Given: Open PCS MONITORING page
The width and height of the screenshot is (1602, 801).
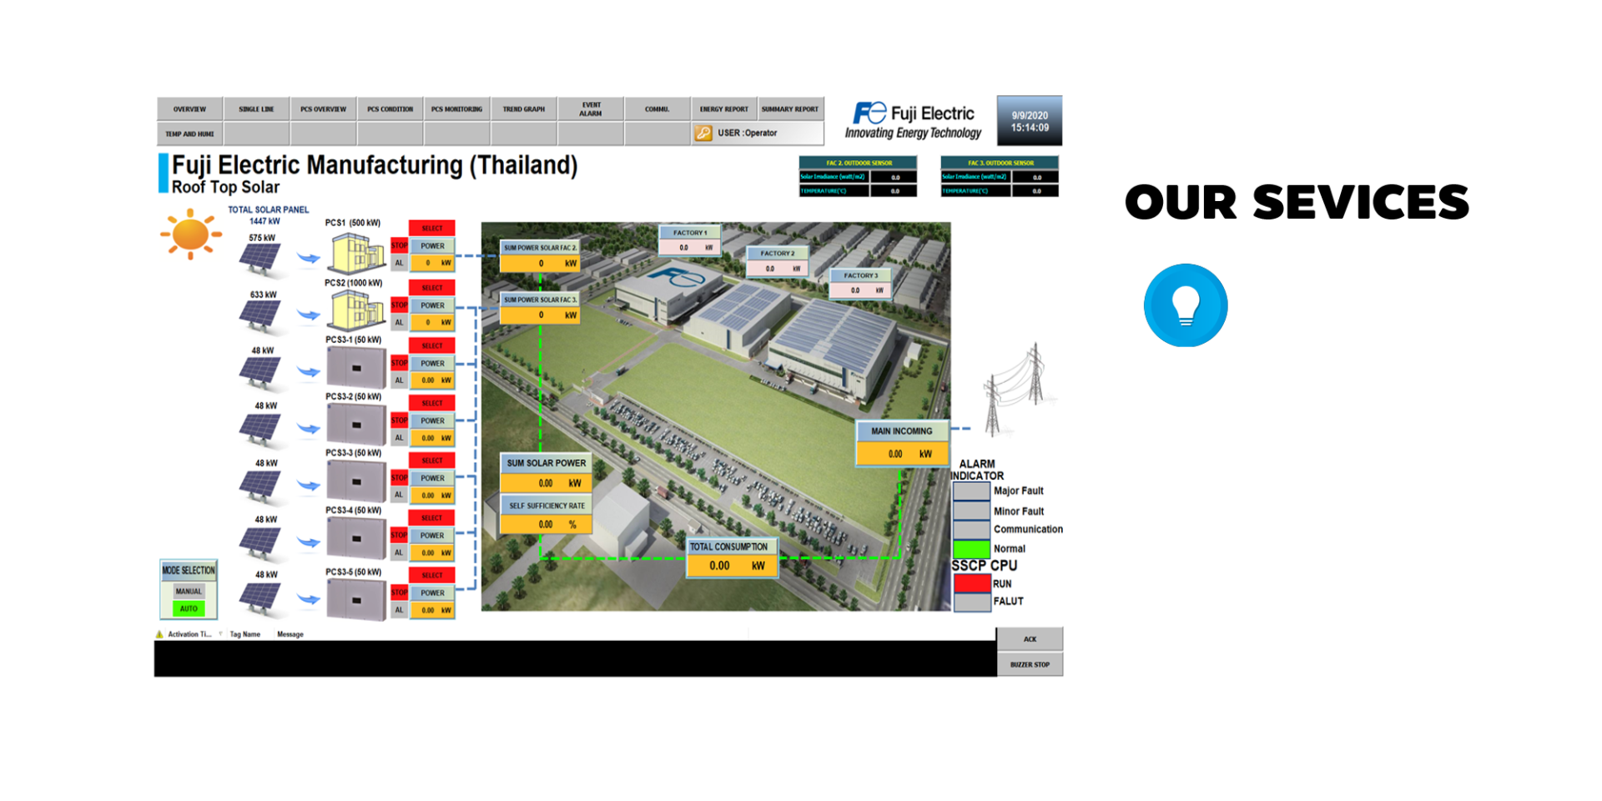Looking at the screenshot, I should [456, 109].
